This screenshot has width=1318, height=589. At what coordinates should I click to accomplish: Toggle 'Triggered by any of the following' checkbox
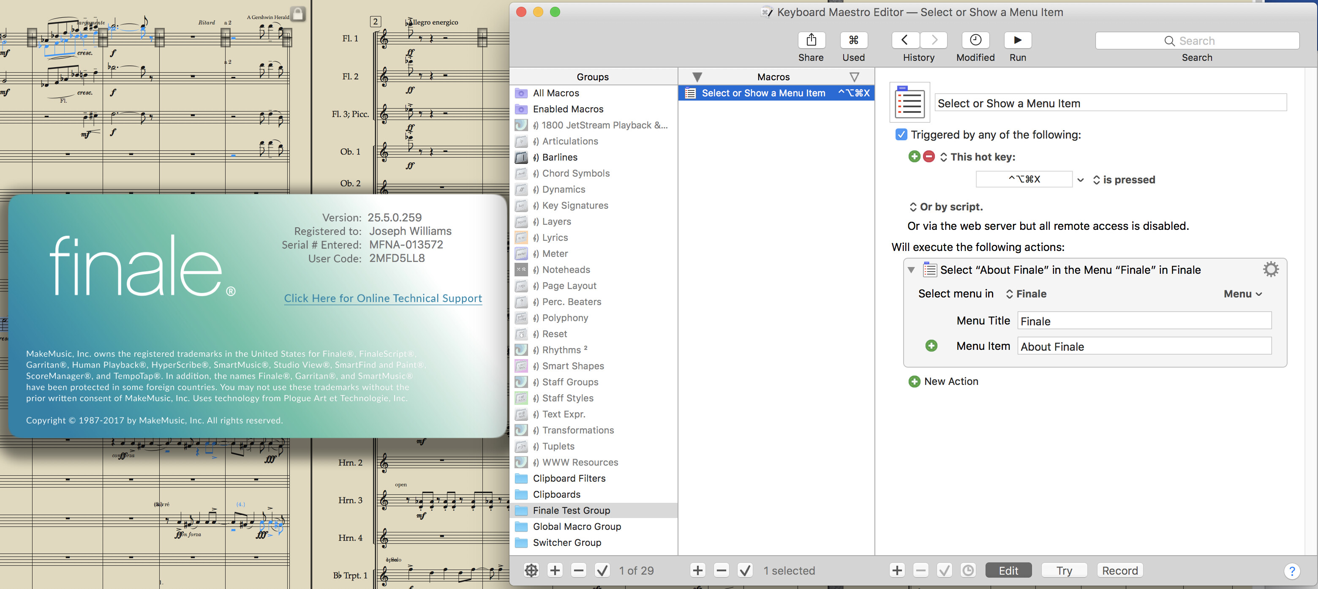tap(901, 134)
